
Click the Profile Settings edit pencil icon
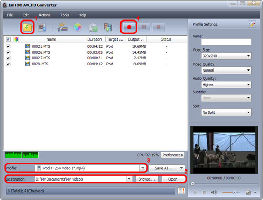coord(252,24)
